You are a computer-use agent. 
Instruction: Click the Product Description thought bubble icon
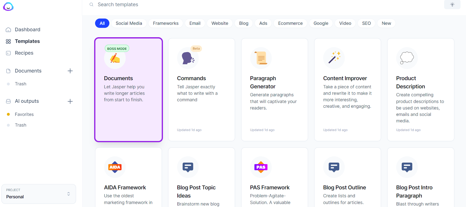(x=407, y=58)
